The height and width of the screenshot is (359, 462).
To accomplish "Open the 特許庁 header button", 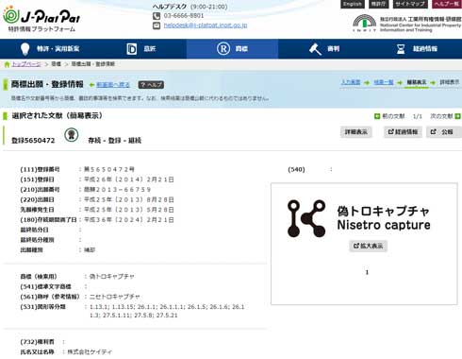I will click(x=378, y=4).
